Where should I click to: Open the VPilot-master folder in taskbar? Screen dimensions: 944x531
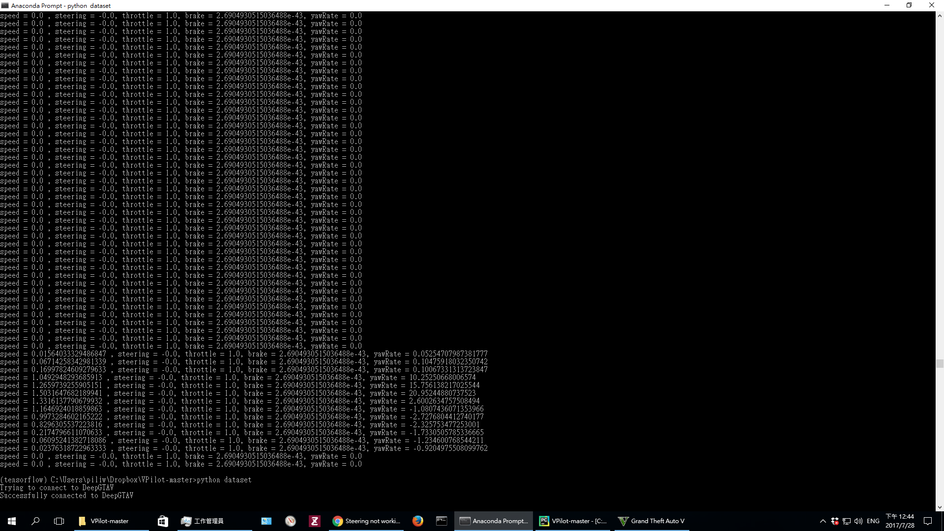click(x=106, y=521)
